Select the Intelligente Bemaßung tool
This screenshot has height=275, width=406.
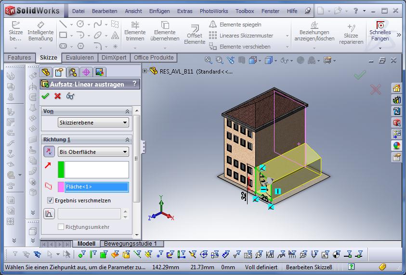click(x=40, y=32)
